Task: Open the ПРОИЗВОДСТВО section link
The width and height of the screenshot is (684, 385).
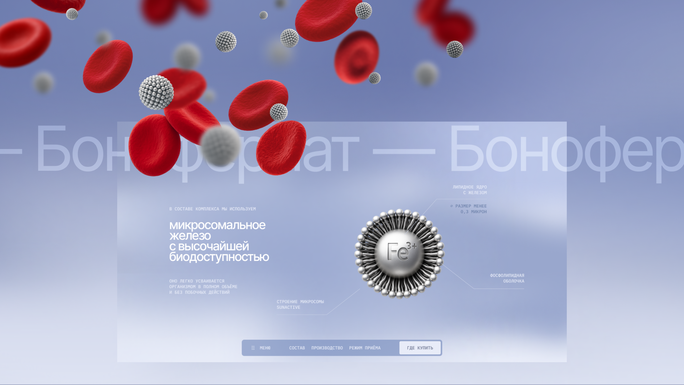Action: point(327,348)
